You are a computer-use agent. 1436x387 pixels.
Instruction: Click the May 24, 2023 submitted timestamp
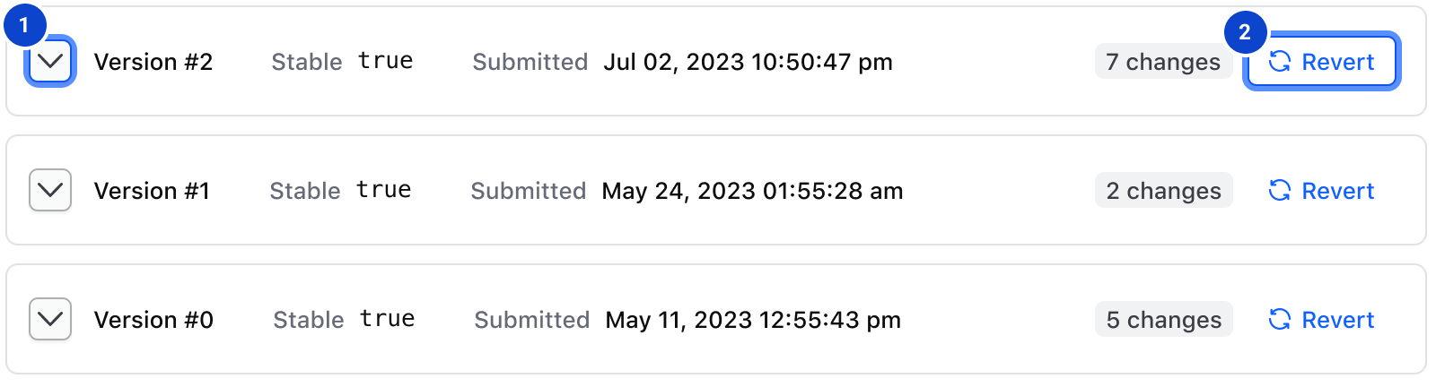pyautogui.click(x=752, y=191)
